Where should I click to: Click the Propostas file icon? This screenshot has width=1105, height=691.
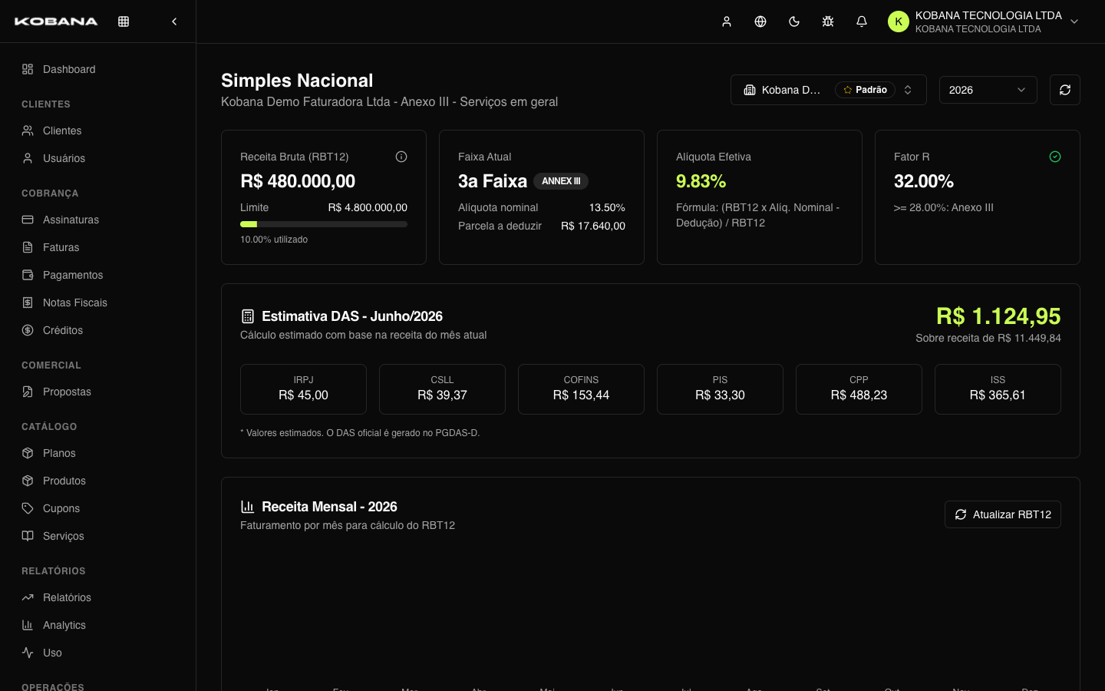[28, 392]
